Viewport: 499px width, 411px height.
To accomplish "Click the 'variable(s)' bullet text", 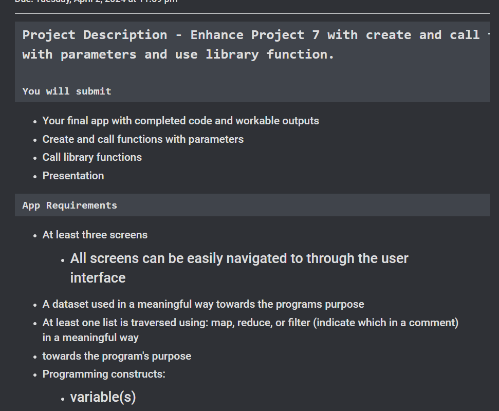I will tap(103, 397).
